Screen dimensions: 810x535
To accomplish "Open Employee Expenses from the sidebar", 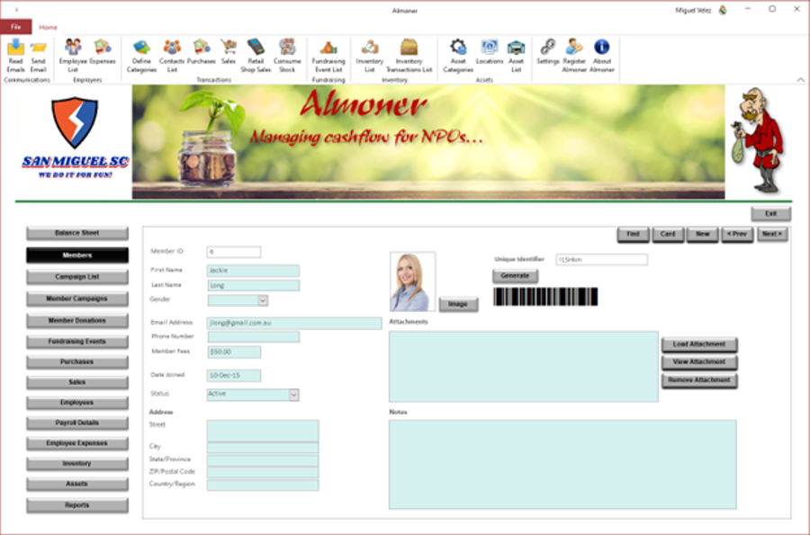I will pyautogui.click(x=77, y=443).
